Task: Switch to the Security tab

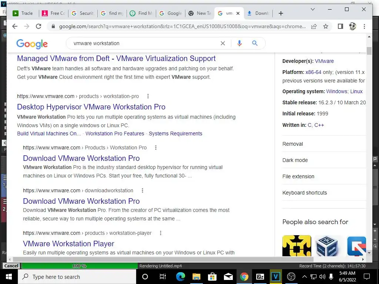Action: pyautogui.click(x=83, y=13)
